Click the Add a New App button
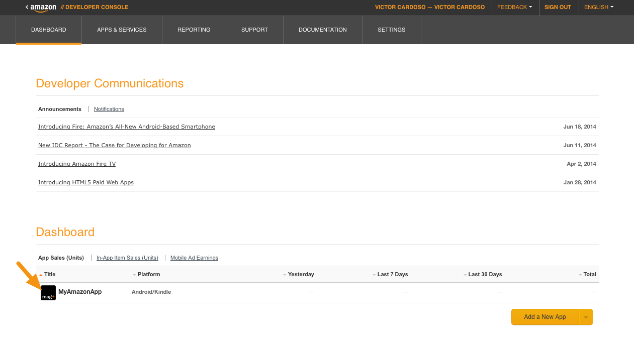Screen dimensions: 634x345 tap(545, 317)
